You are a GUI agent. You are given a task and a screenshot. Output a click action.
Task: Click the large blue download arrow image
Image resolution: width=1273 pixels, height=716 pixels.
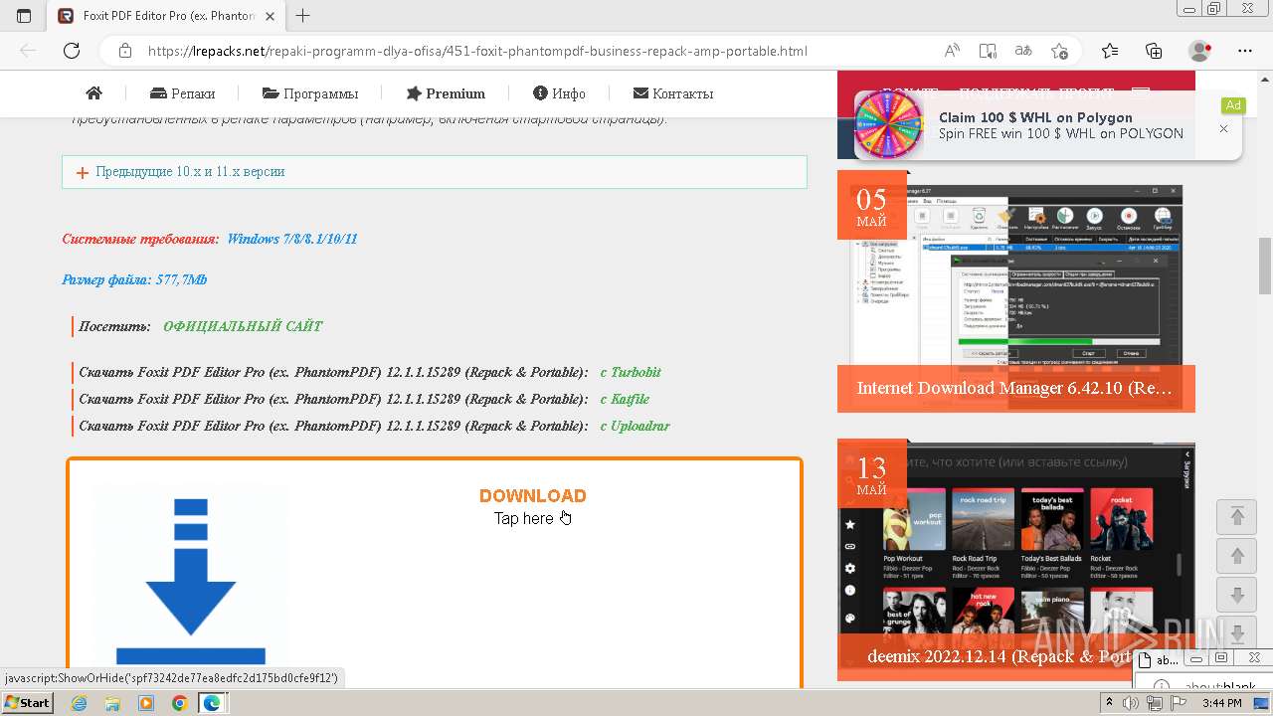tap(191, 582)
